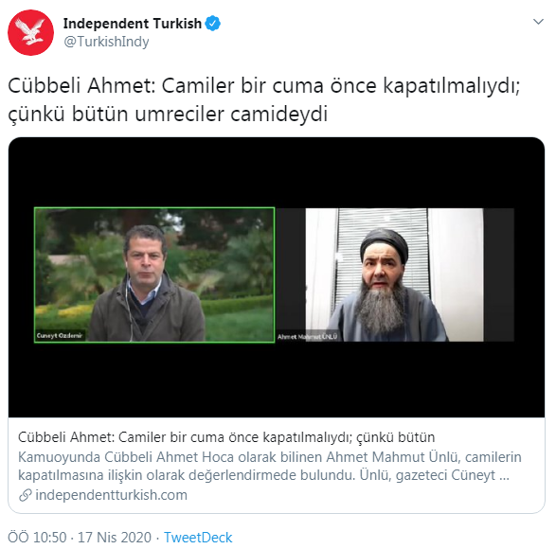The width and height of the screenshot is (556, 549).
Task: Open the TweetDeck source link
Action: point(198,538)
